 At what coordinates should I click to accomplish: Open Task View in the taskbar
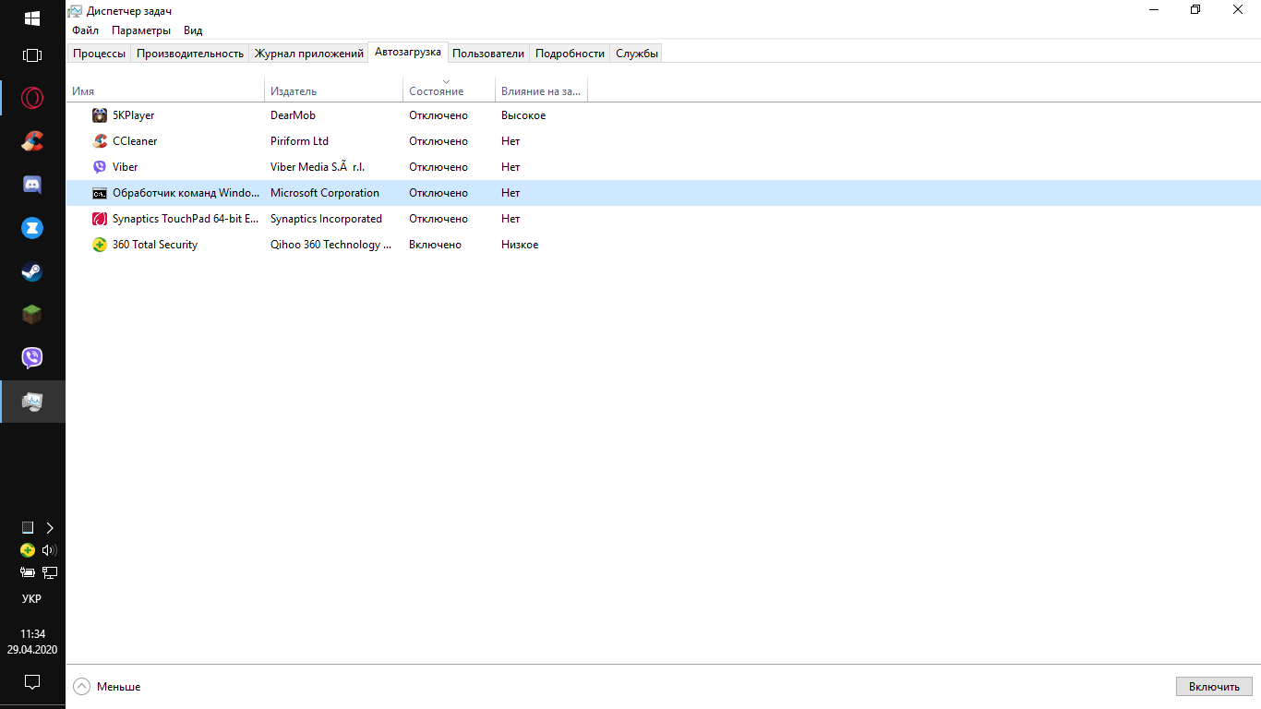pyautogui.click(x=32, y=55)
